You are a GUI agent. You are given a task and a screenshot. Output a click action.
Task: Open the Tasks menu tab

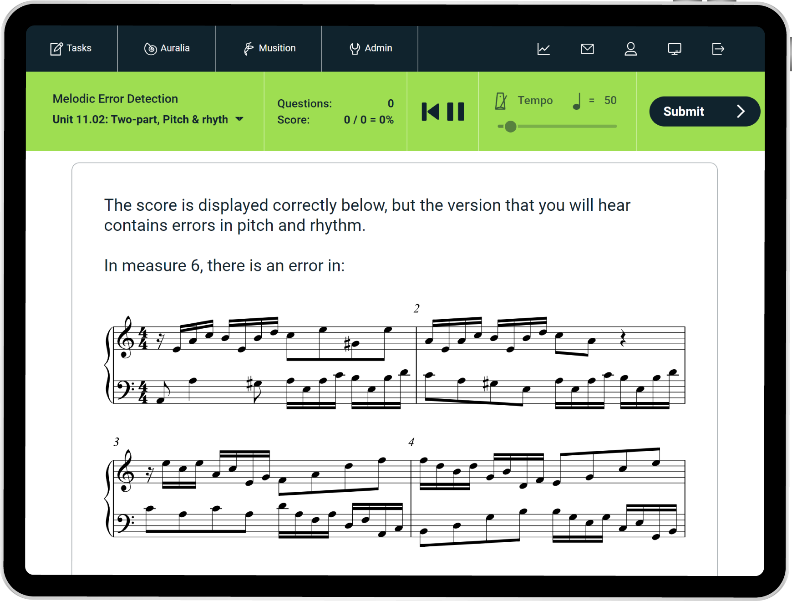click(71, 48)
